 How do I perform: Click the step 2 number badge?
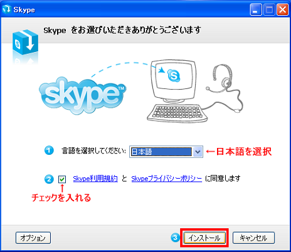(49, 179)
